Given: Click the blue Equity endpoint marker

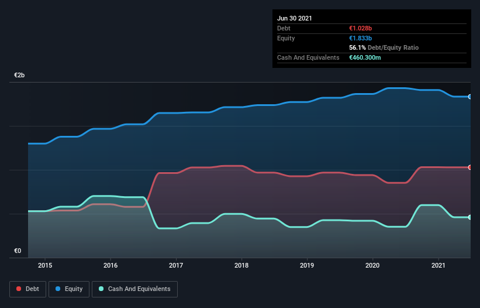Looking at the screenshot, I should [470, 97].
